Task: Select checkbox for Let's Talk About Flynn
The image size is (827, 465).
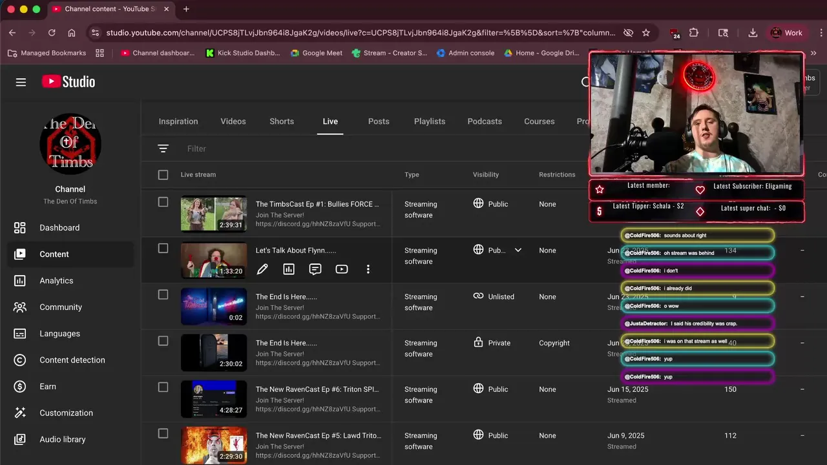Action: [x=163, y=249]
